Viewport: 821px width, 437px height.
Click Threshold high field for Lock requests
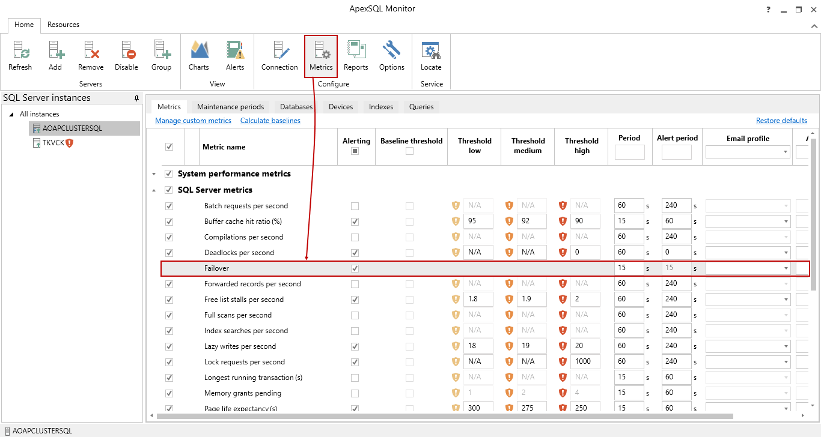(585, 361)
